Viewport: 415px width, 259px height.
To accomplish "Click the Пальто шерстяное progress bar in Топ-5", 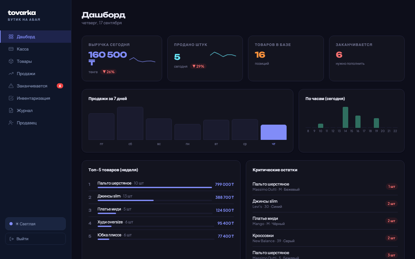I will pyautogui.click(x=155, y=187).
